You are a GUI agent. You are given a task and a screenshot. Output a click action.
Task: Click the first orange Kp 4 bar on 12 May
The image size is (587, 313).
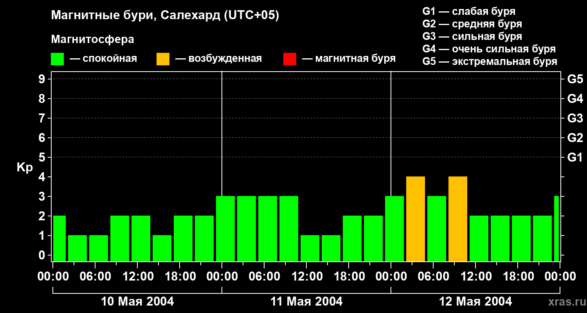point(416,219)
